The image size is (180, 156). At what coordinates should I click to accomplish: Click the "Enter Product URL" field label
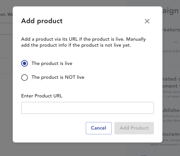tap(42, 96)
